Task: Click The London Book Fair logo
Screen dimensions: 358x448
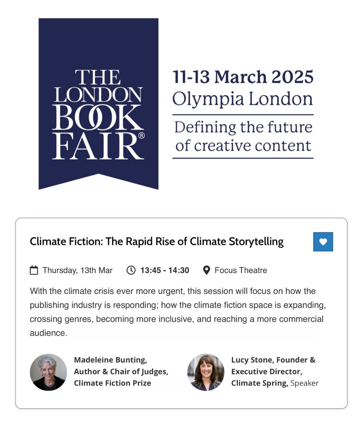Action: click(98, 104)
